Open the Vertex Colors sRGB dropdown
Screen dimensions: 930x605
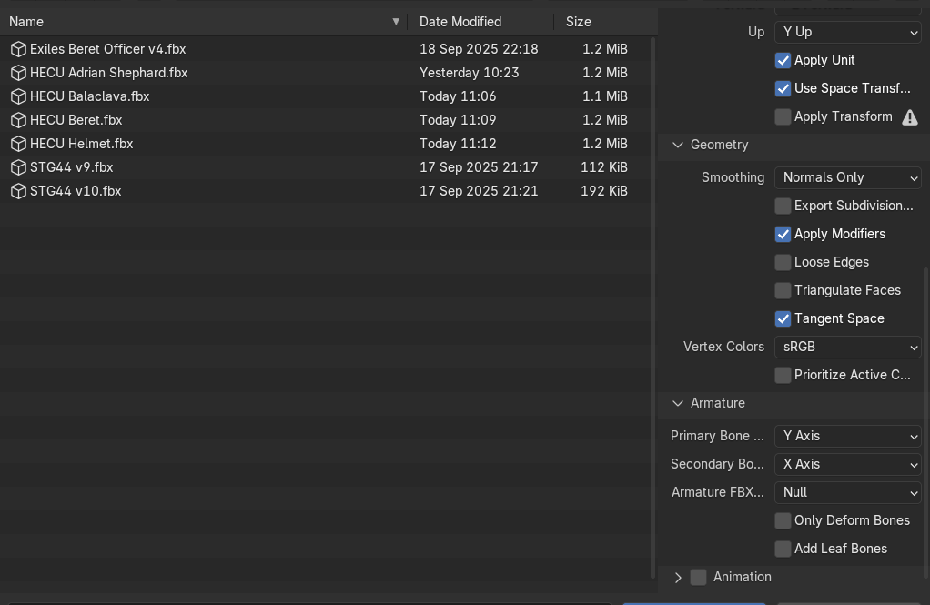coord(847,347)
